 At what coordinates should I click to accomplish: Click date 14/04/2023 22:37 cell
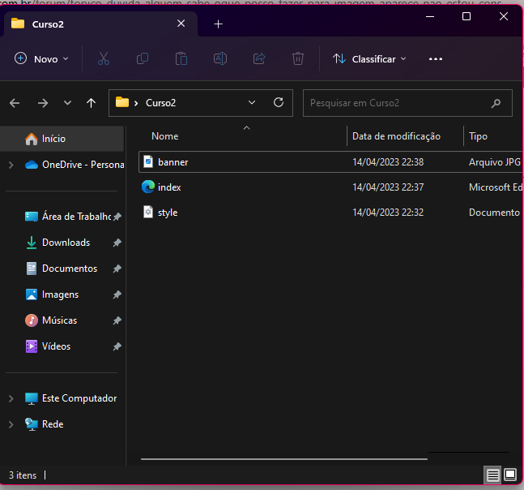[388, 187]
